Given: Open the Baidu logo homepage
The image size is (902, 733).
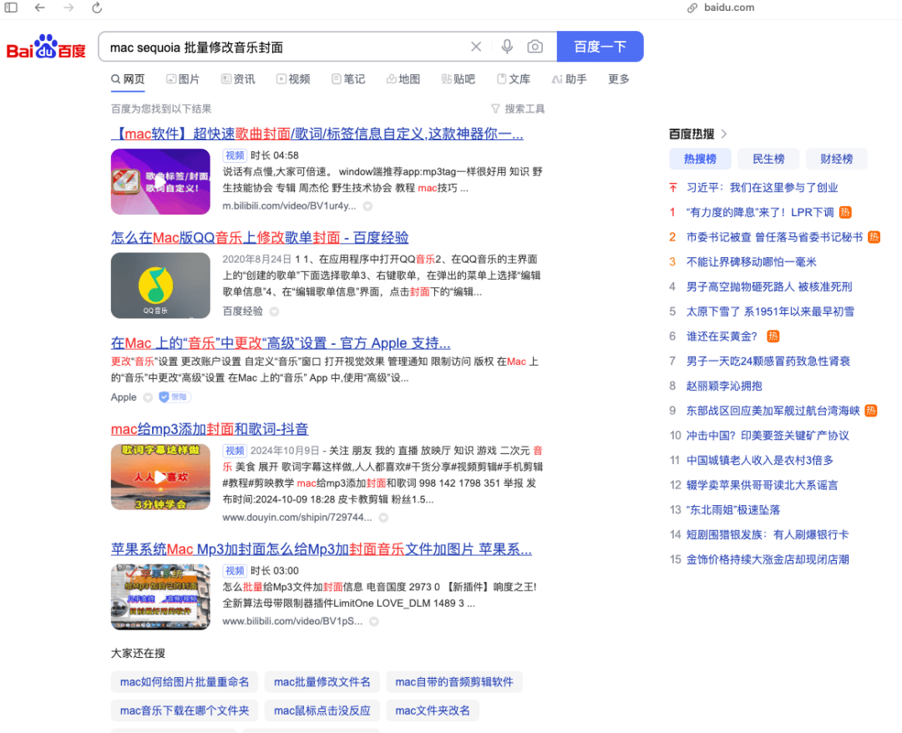Looking at the screenshot, I should 46,47.
